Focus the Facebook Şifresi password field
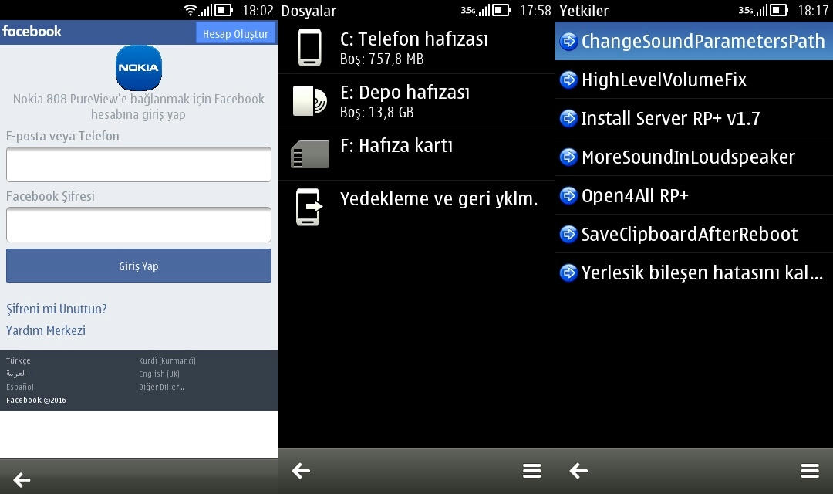The height and width of the screenshot is (494, 833). point(139,225)
